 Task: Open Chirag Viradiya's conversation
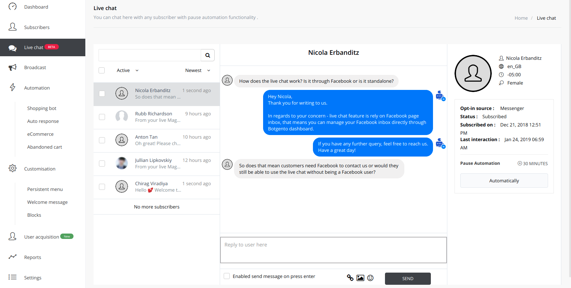(157, 187)
